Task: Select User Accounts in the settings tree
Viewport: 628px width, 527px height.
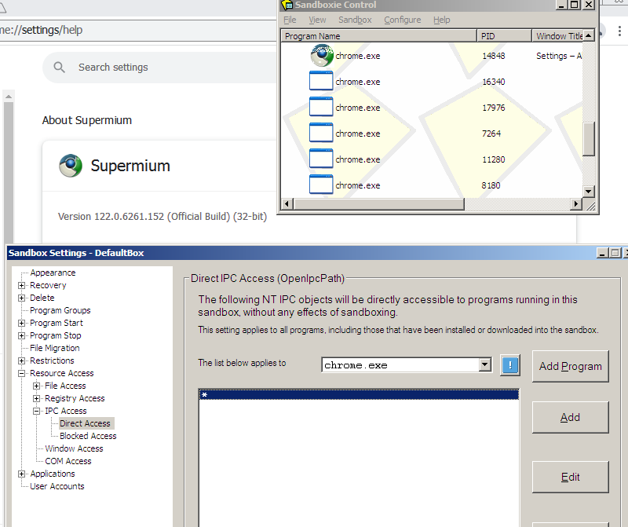Action: [57, 486]
